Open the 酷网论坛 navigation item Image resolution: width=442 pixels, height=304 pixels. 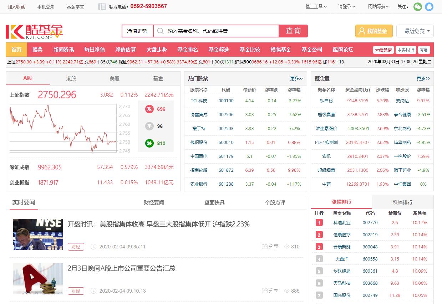(343, 50)
